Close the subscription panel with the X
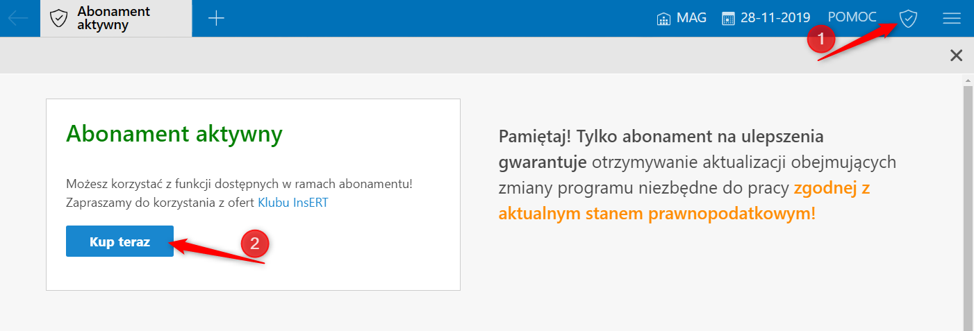 957,56
